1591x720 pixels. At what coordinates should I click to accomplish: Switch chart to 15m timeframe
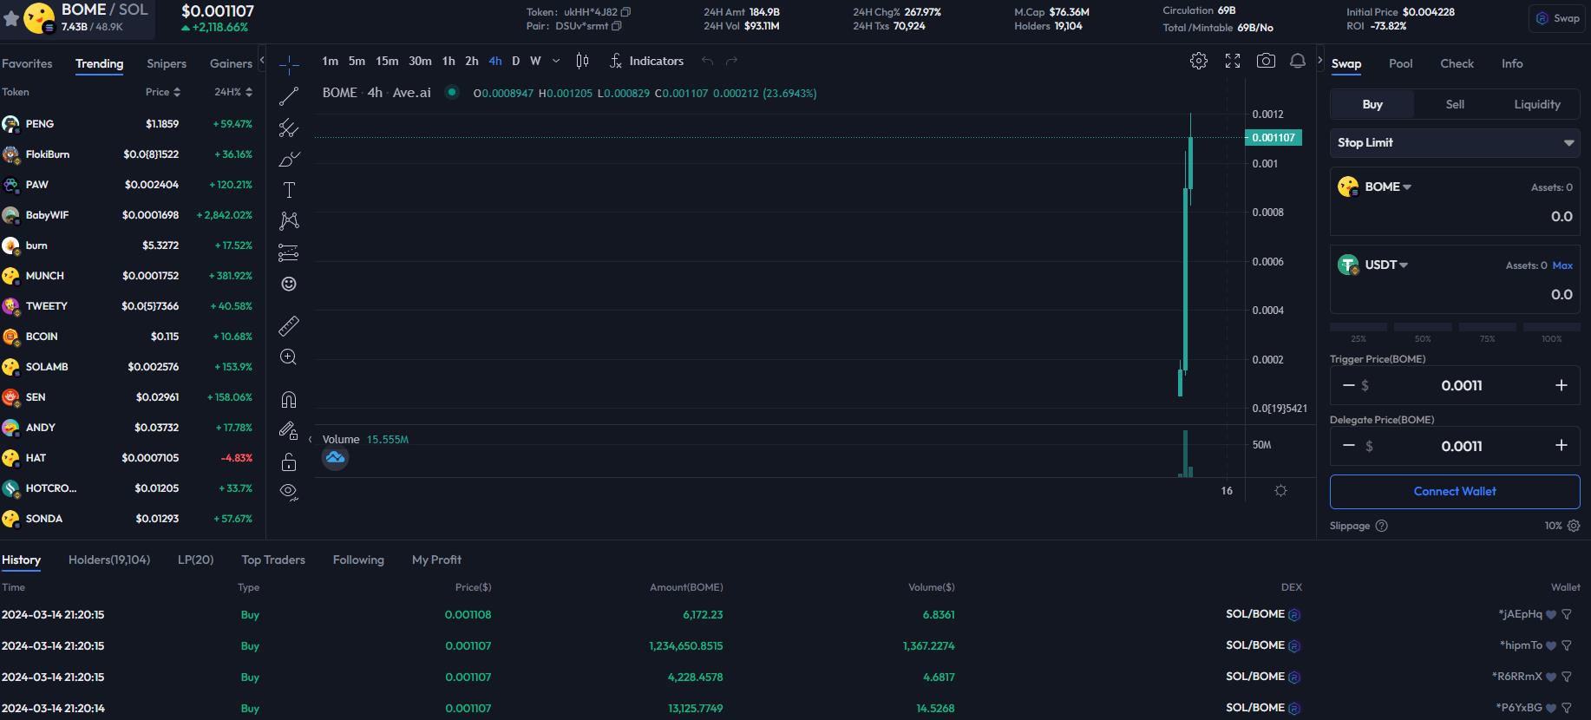coord(387,61)
